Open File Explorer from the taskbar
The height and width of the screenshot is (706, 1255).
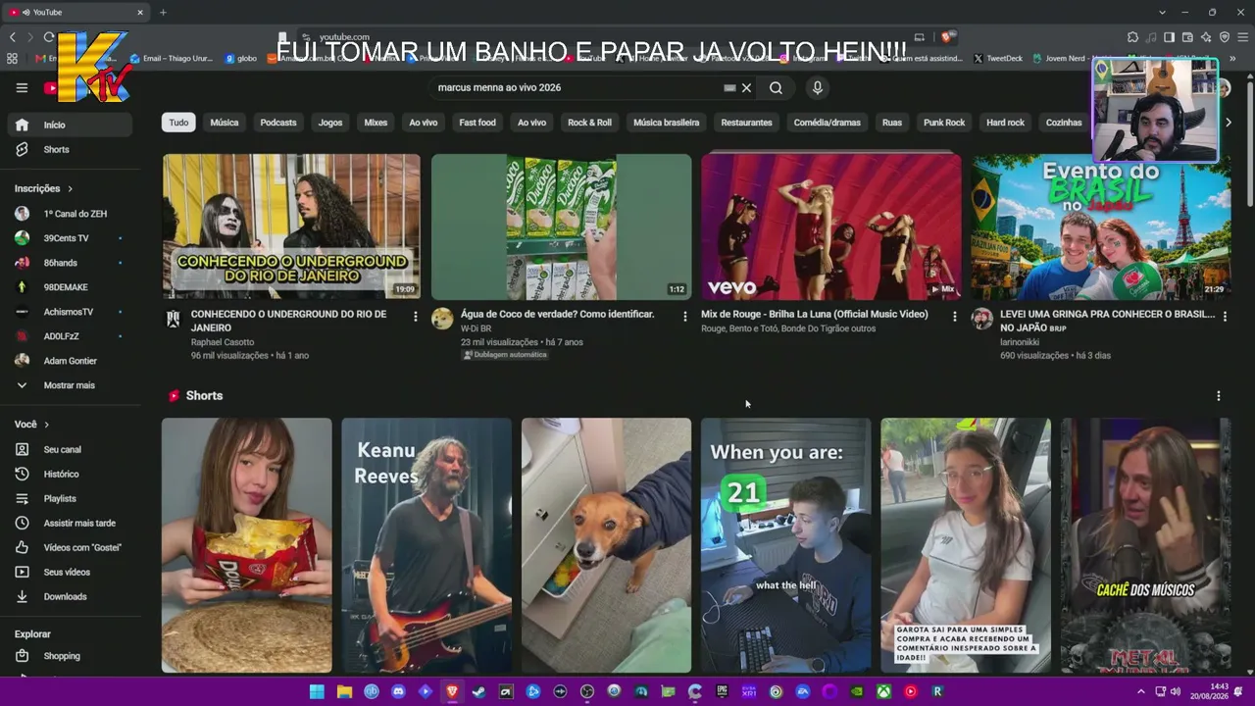click(344, 691)
